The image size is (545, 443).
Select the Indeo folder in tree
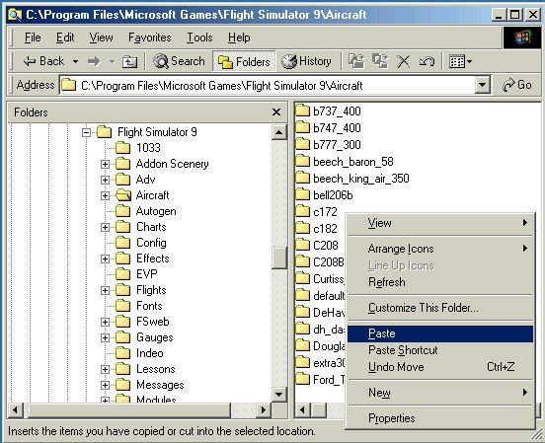click(x=139, y=353)
